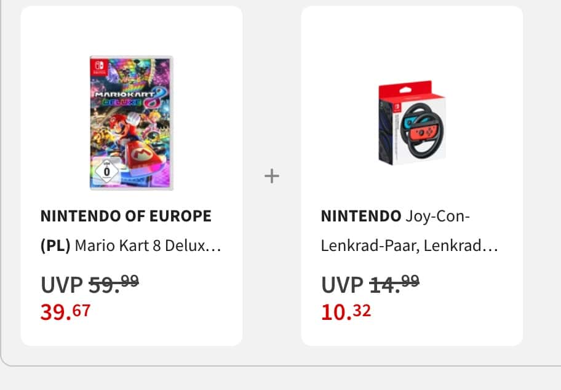561x390 pixels.
Task: Click the crossed-out UVP 14.99 price
Action: coord(370,284)
